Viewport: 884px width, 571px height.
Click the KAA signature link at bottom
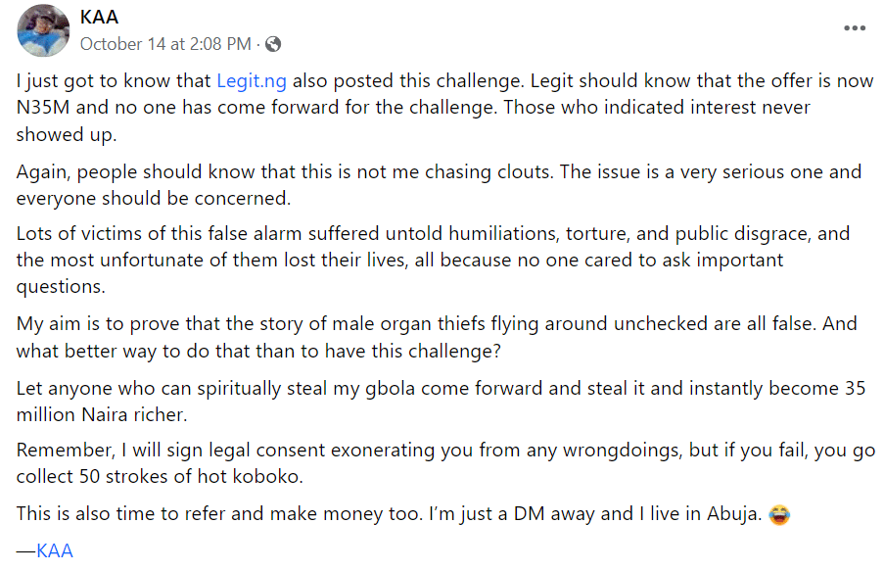click(x=55, y=550)
